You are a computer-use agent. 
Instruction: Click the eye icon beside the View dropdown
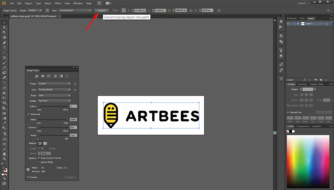point(75,90)
